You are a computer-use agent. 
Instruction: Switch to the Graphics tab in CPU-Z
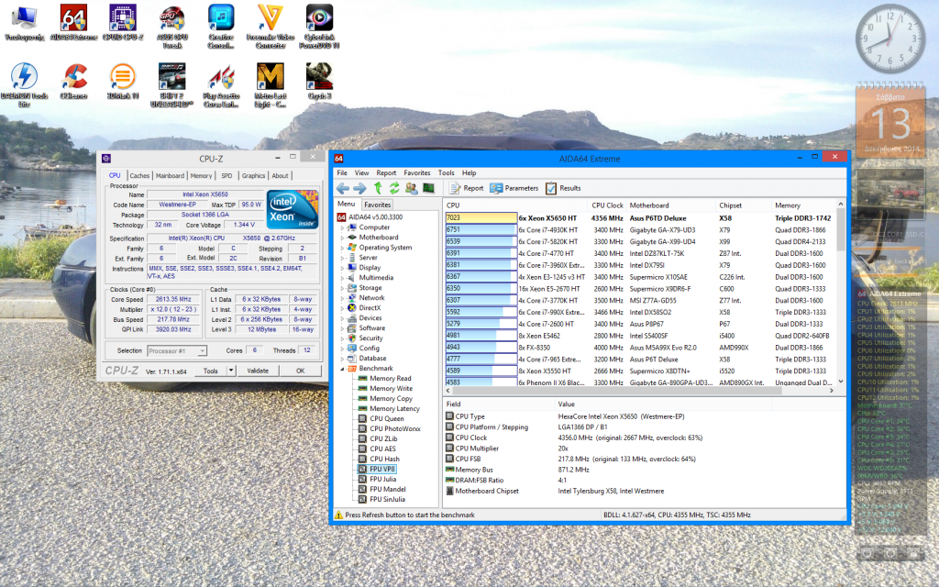(x=253, y=176)
